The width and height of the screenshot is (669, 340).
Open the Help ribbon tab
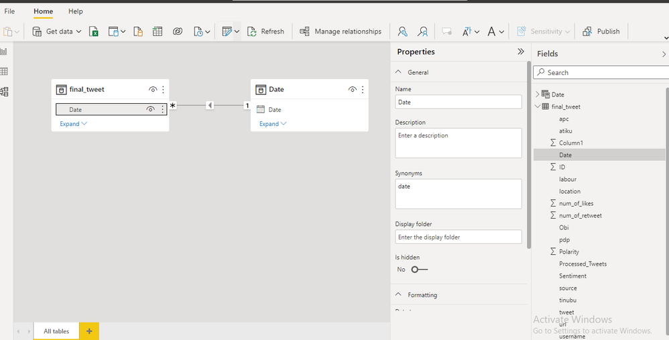[76, 11]
